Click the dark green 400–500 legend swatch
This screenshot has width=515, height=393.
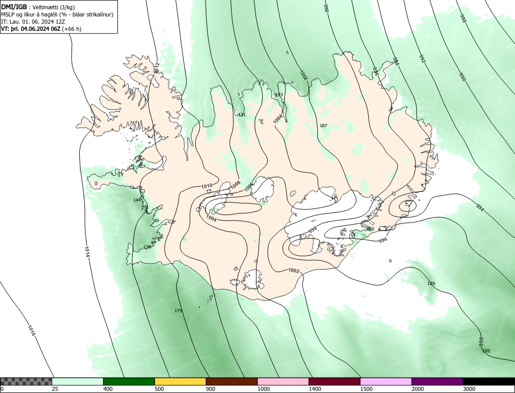[x=129, y=381]
